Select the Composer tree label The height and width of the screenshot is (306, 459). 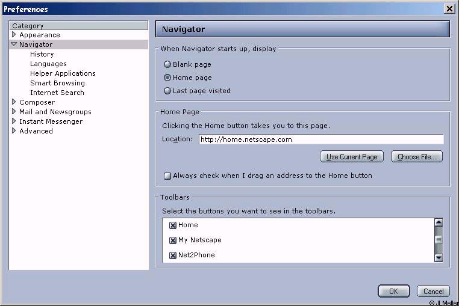pos(37,102)
